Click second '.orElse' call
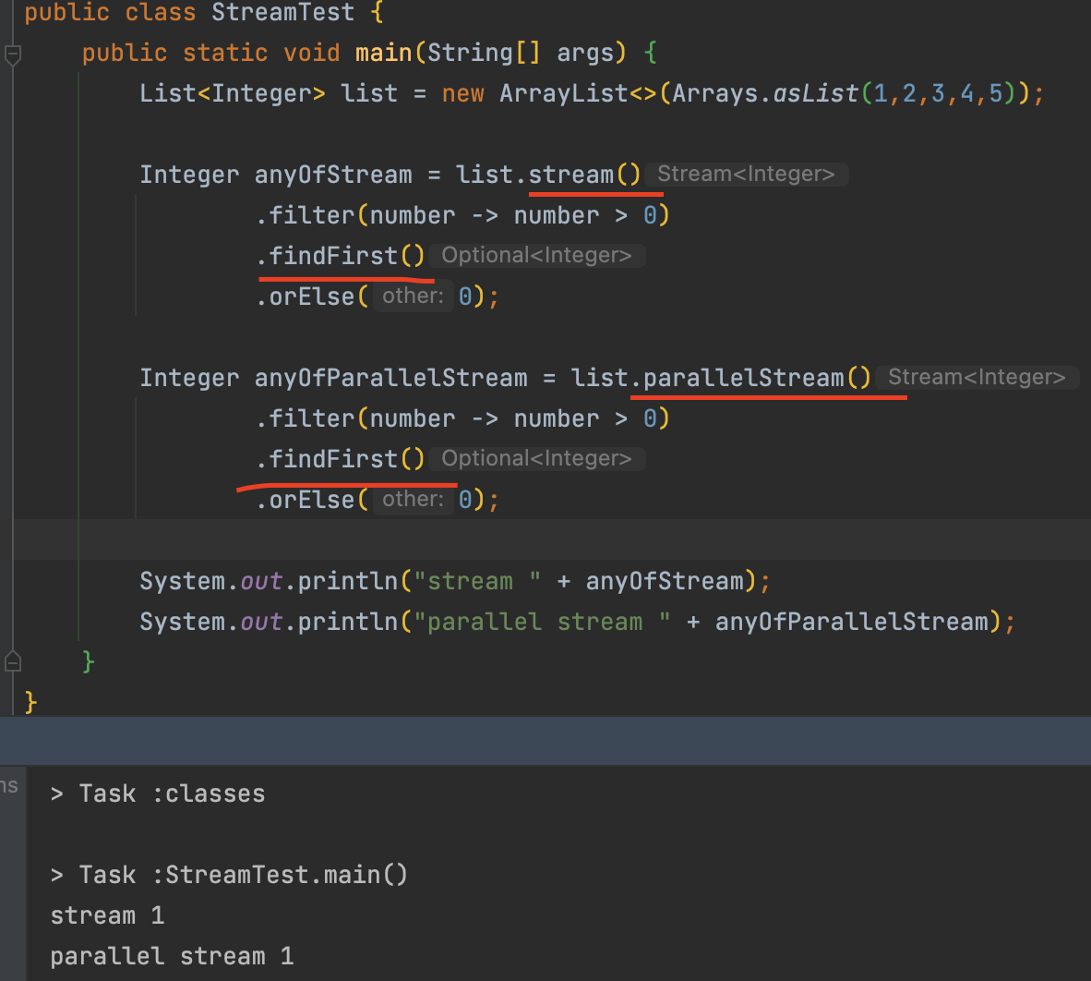 (x=306, y=500)
